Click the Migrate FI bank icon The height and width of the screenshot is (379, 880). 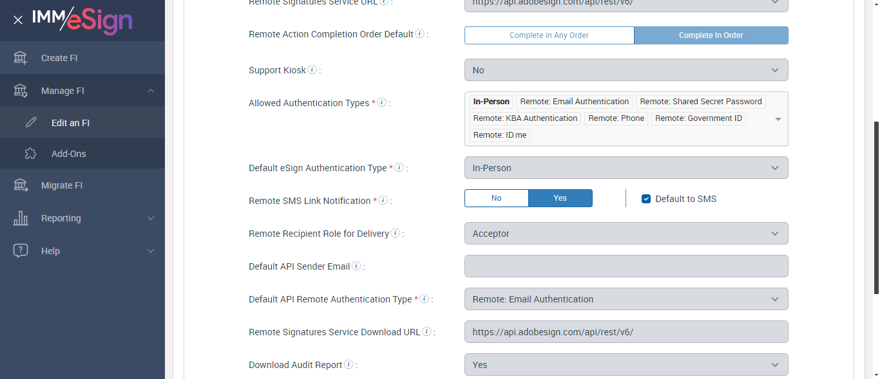21,185
